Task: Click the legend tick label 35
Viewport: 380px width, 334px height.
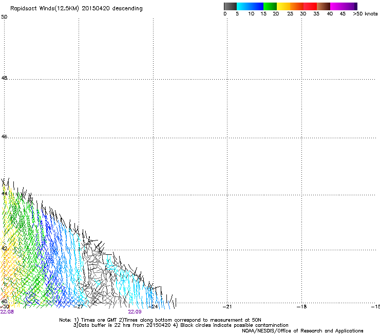Action: [x=316, y=14]
